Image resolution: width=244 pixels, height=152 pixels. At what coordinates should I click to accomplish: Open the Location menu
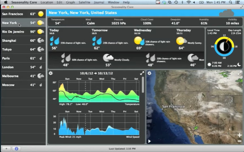point(47,2)
